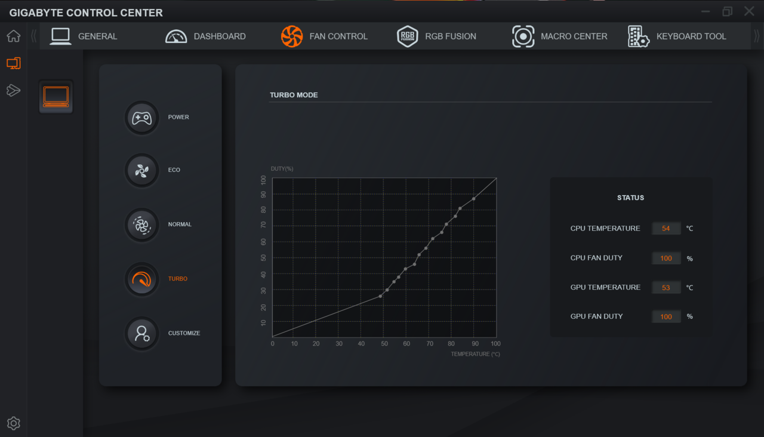This screenshot has width=764, height=437.
Task: Open the Keyboard Tool tab
Action: (x=677, y=36)
